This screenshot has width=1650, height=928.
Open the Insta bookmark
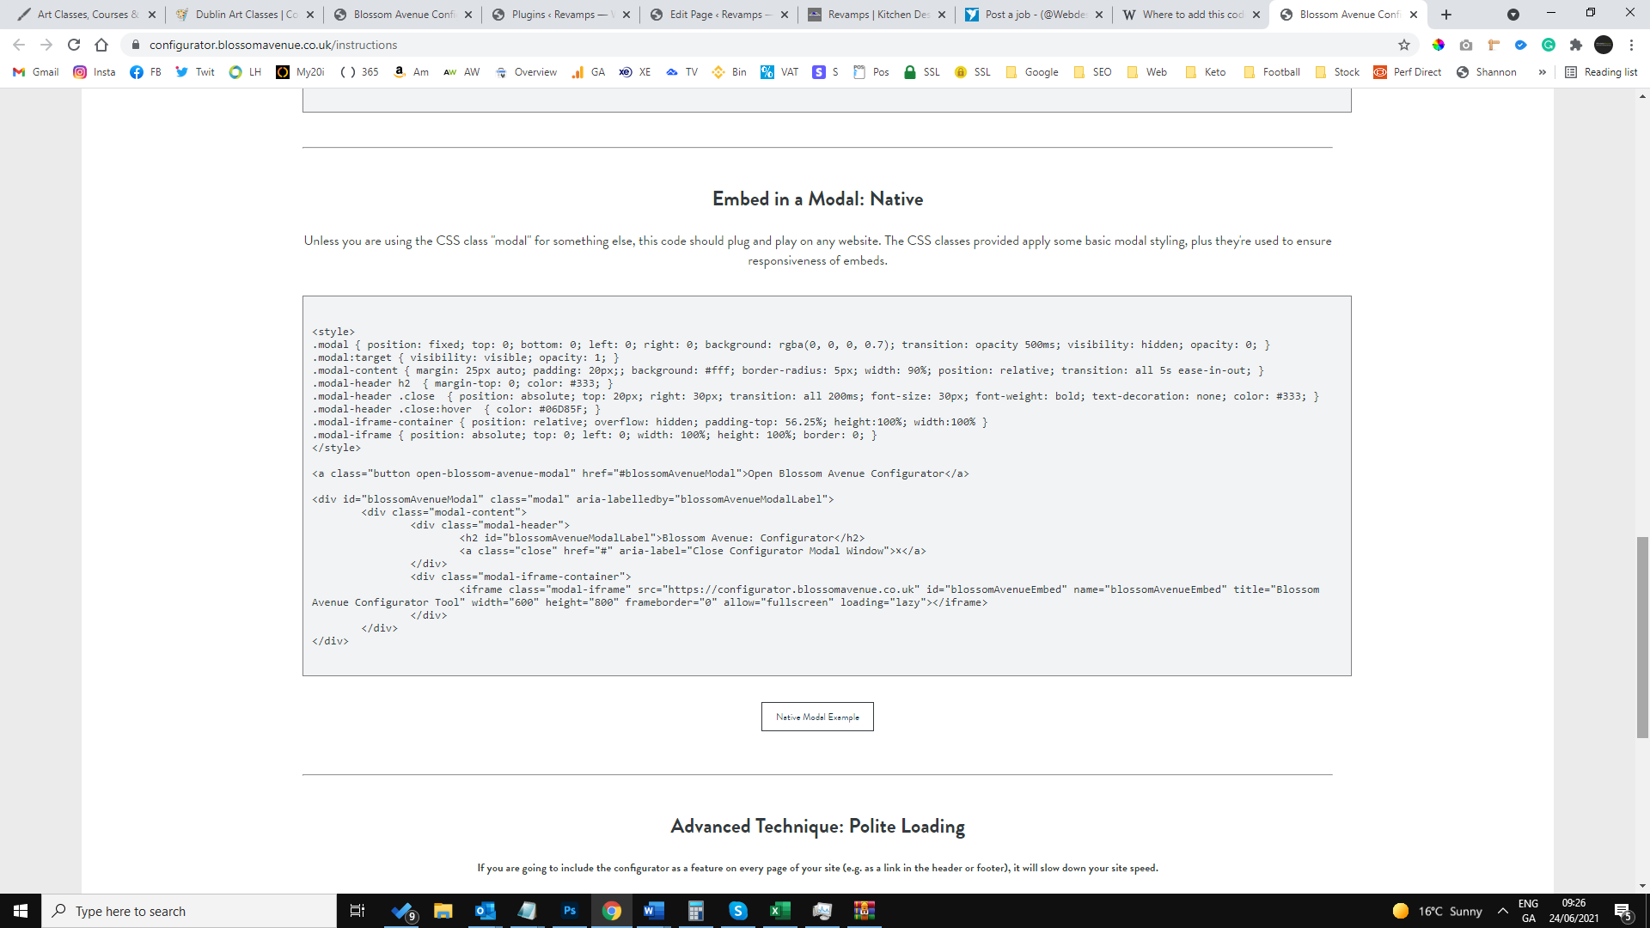click(x=95, y=72)
